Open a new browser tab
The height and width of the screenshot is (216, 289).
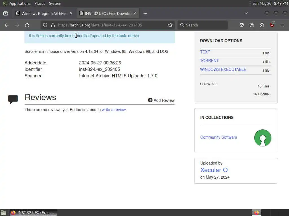(x=145, y=13)
